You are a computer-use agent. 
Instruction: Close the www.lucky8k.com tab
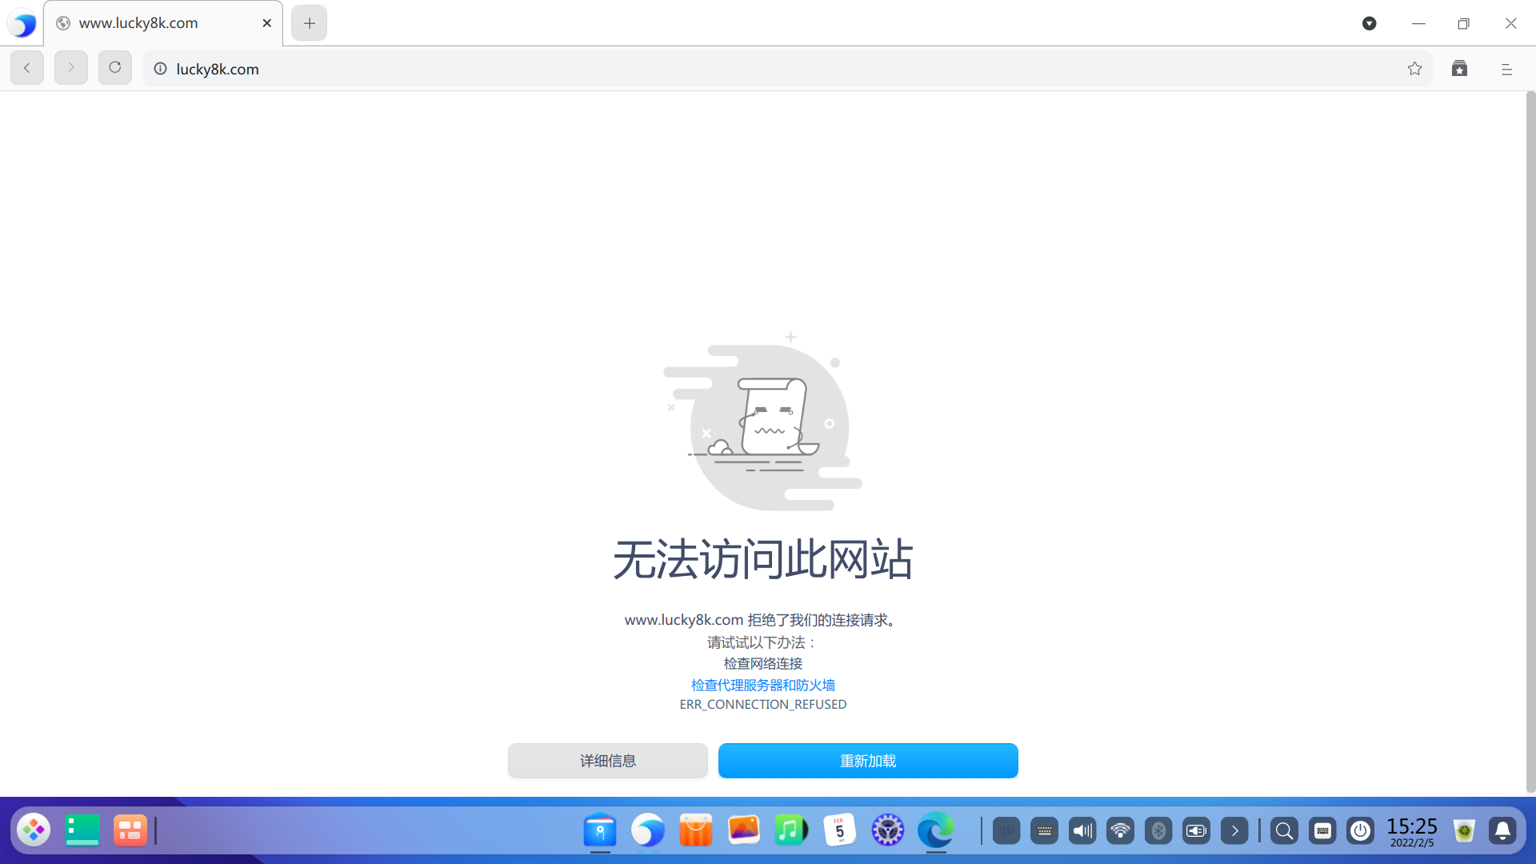[x=266, y=23]
